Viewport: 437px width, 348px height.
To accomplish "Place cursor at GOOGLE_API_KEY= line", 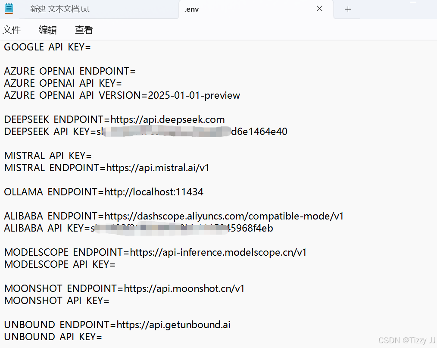I will point(47,47).
